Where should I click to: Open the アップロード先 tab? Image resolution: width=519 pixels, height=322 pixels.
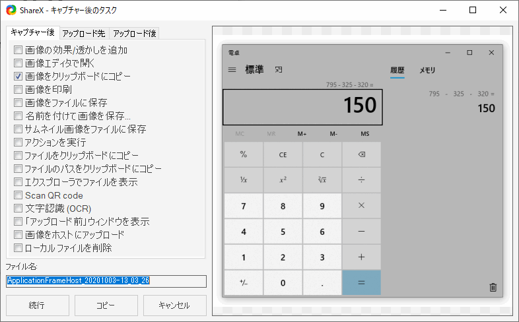[x=84, y=34]
